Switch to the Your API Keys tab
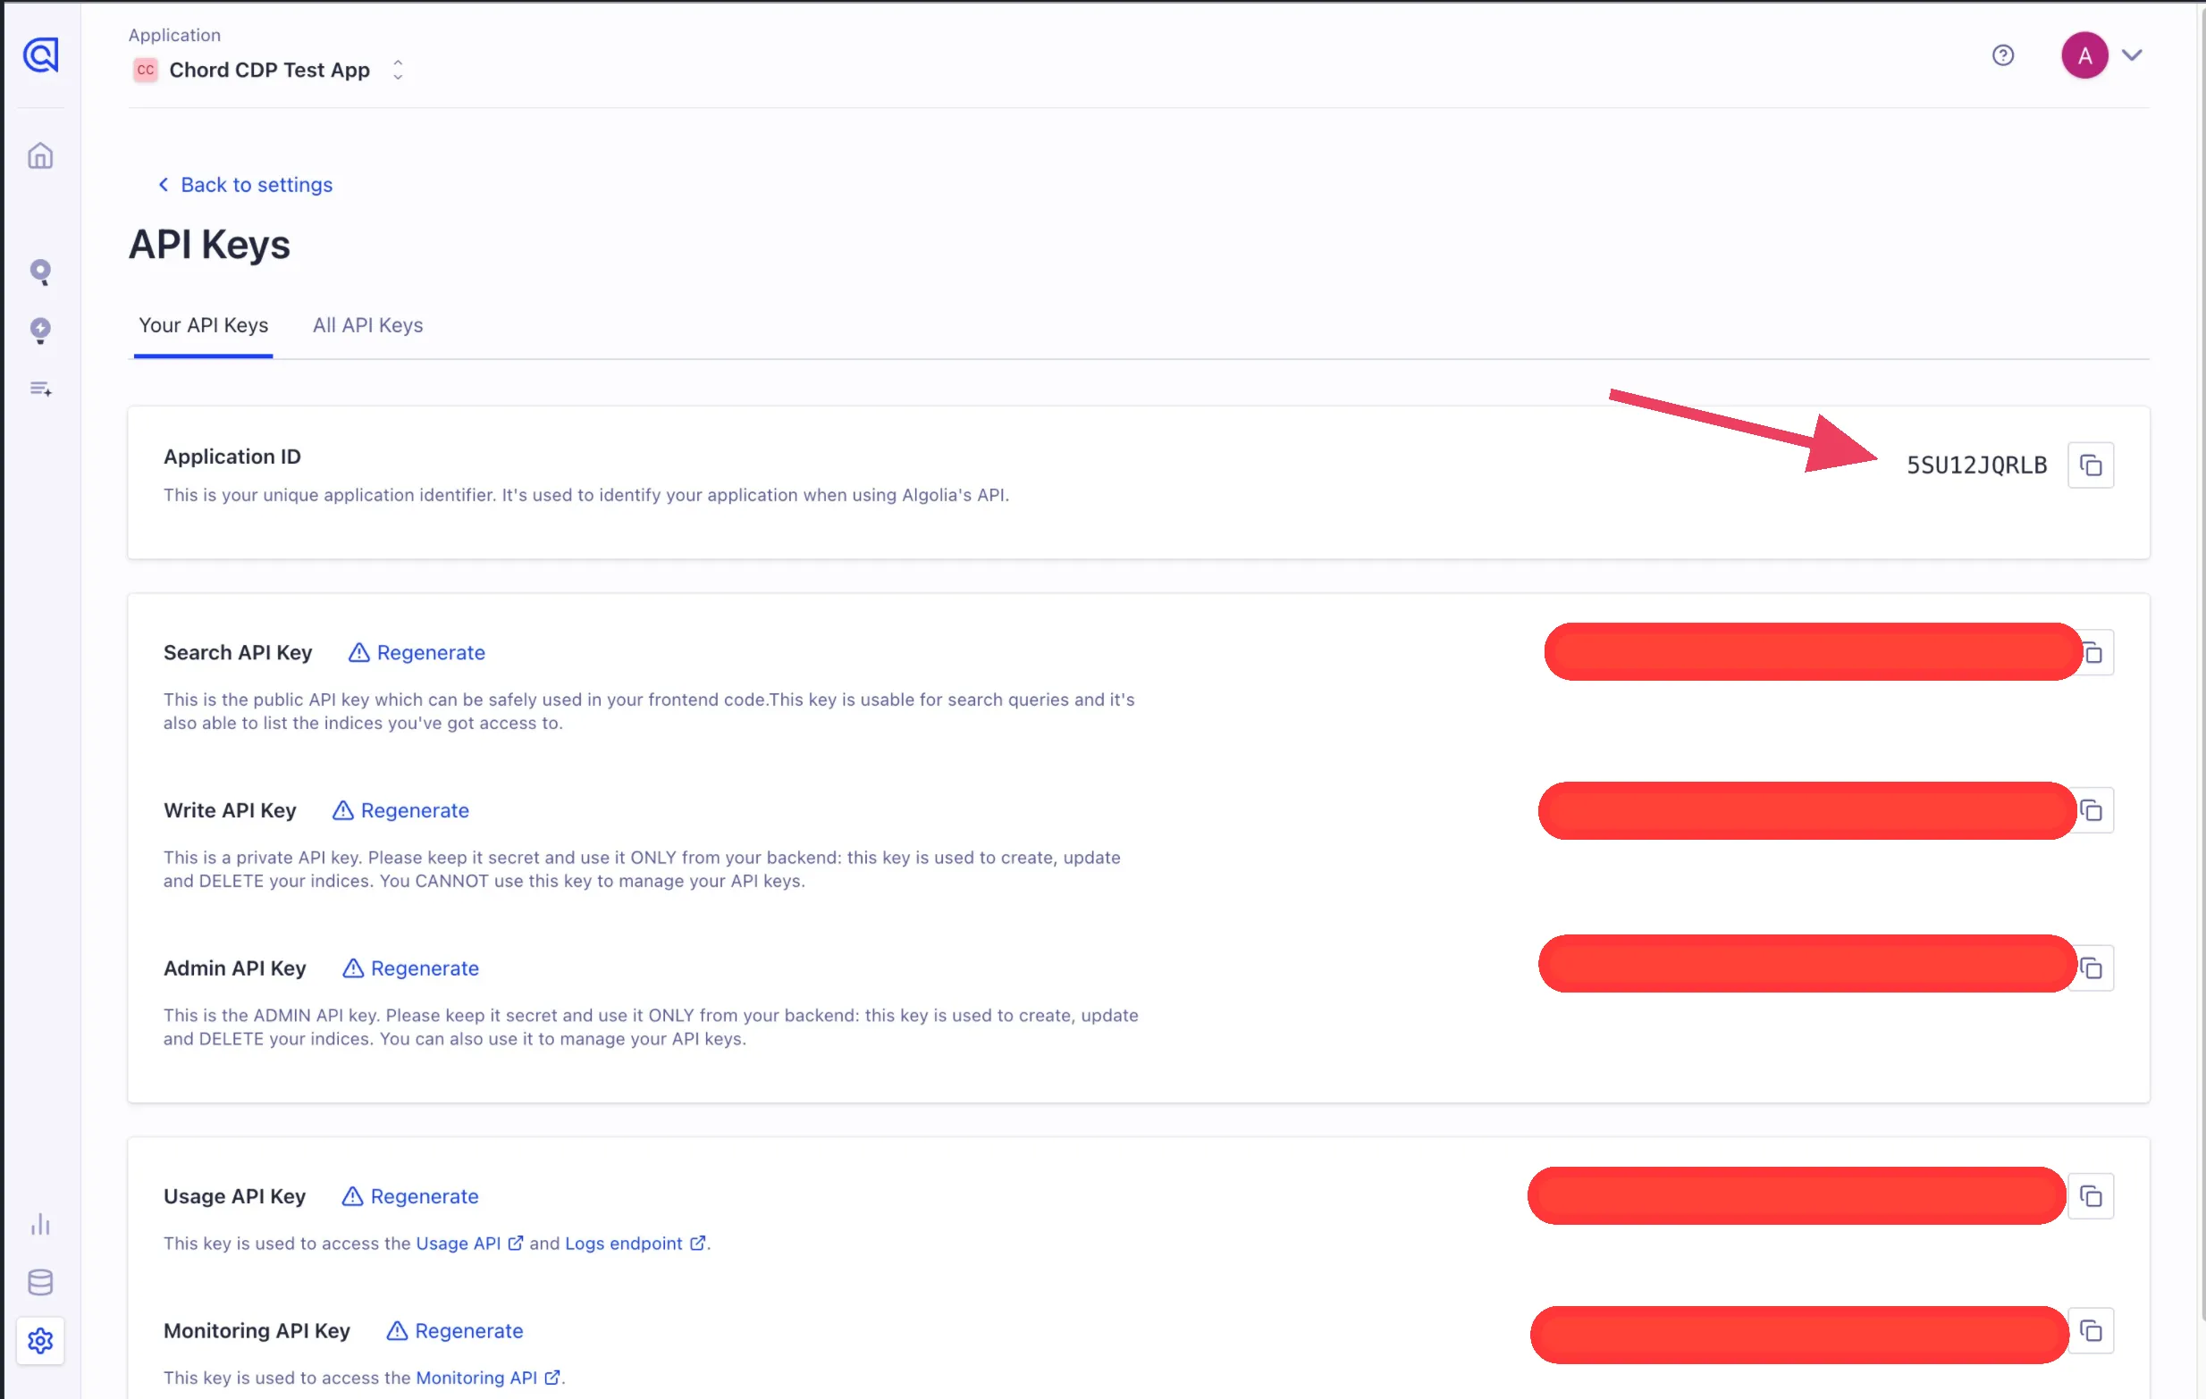The height and width of the screenshot is (1399, 2206). click(204, 325)
